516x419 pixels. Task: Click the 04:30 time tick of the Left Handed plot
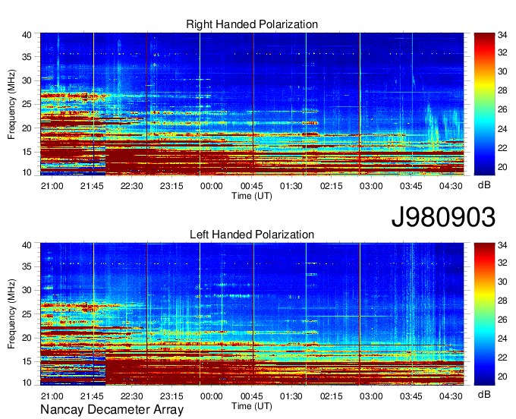point(451,396)
